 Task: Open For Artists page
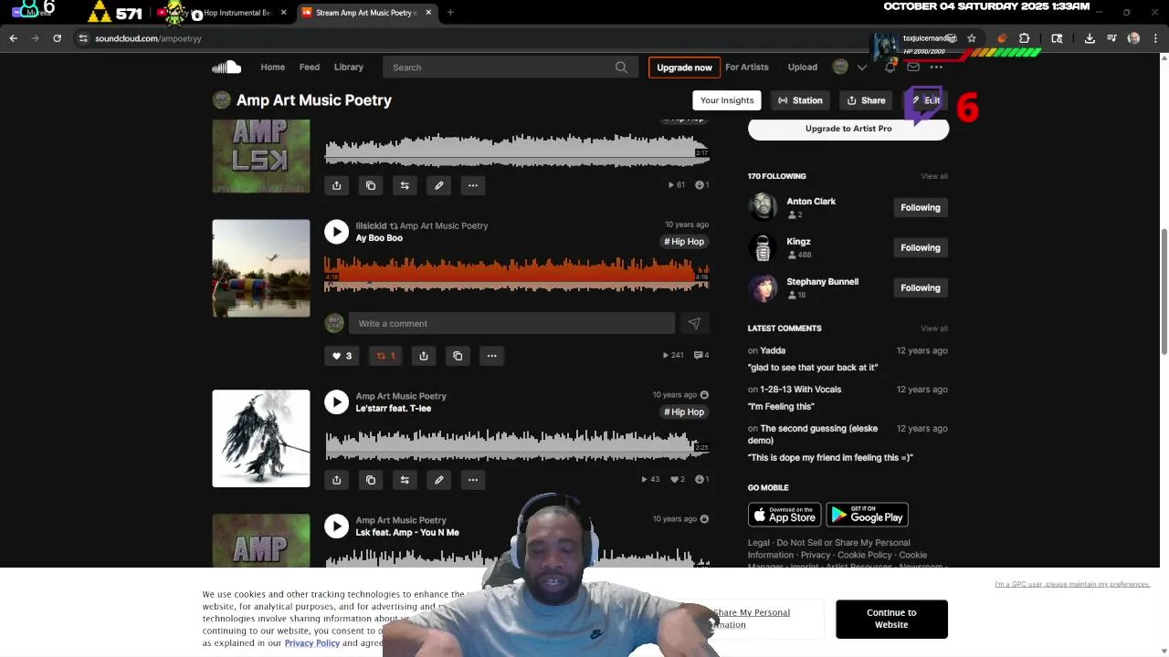747,67
